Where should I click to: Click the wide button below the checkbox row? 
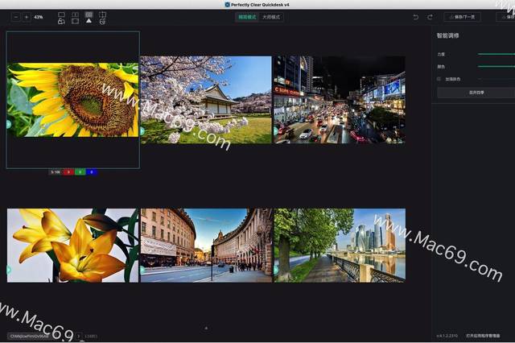(476, 93)
